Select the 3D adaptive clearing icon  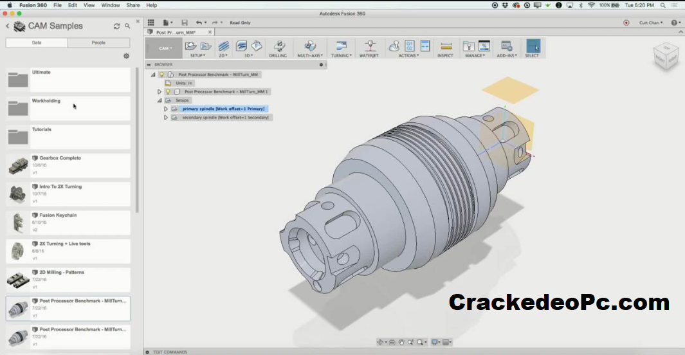tap(241, 46)
